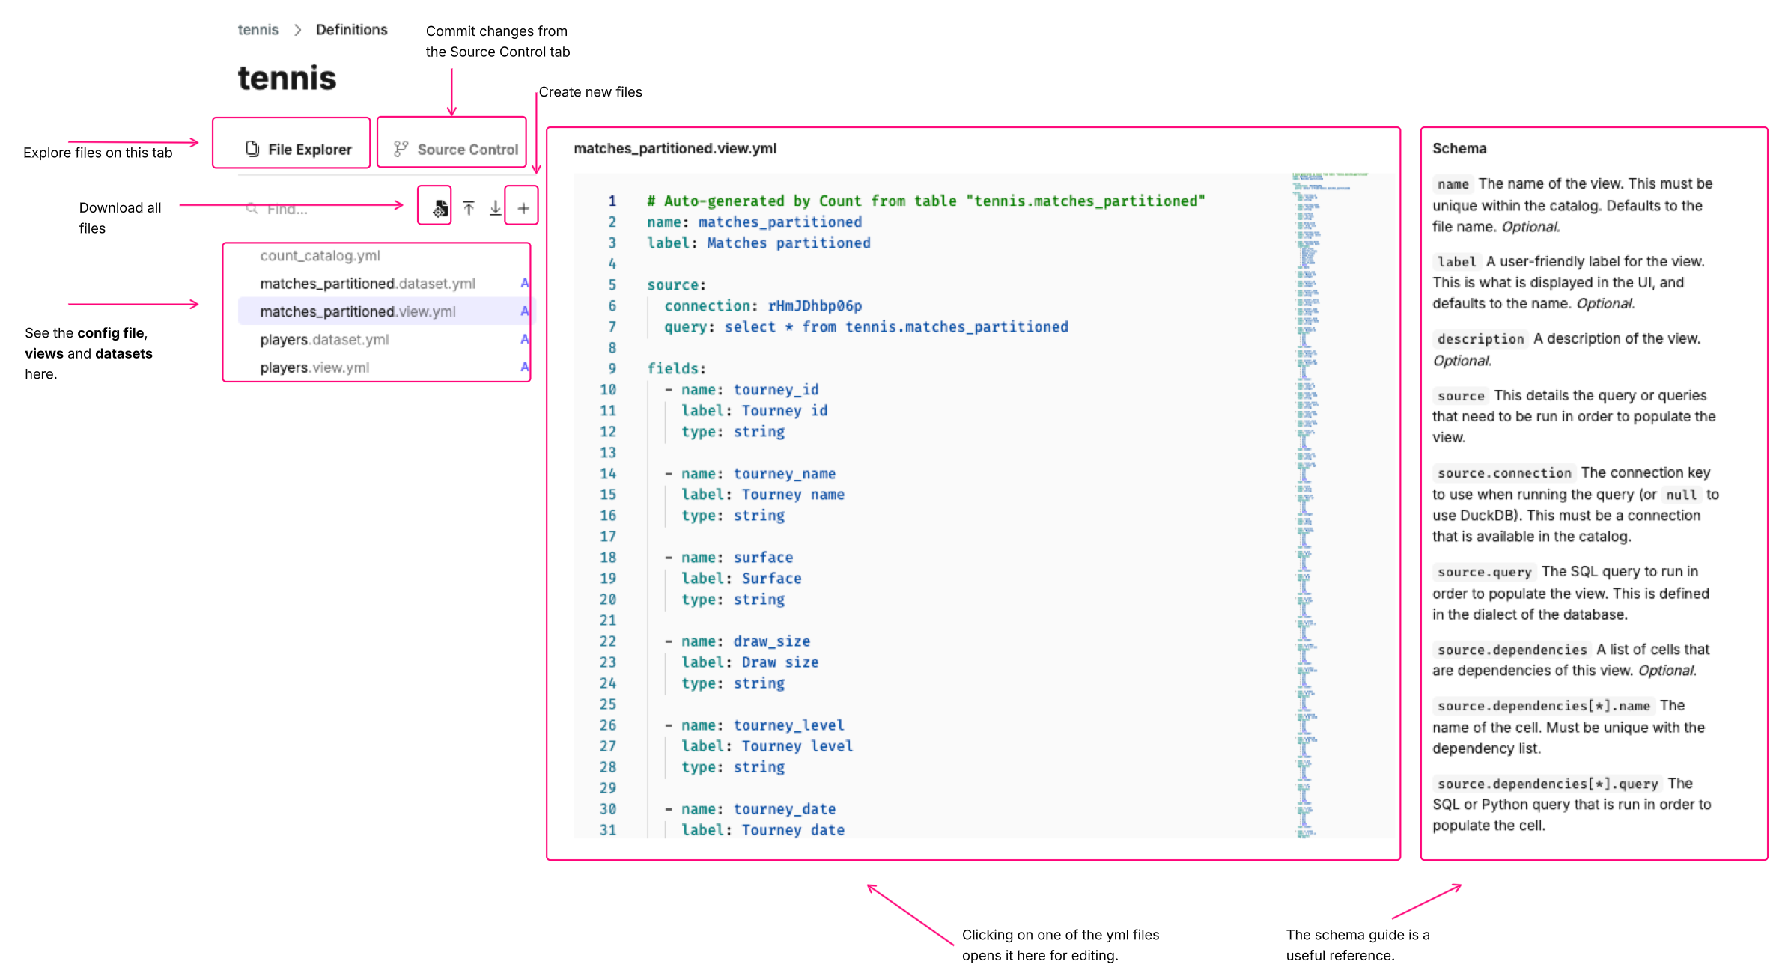Click the Source Control branch icon
The width and height of the screenshot is (1788, 979).
(x=401, y=149)
